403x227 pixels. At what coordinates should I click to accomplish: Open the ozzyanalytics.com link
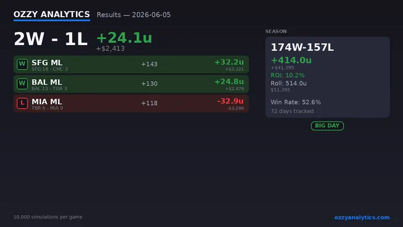tap(362, 218)
